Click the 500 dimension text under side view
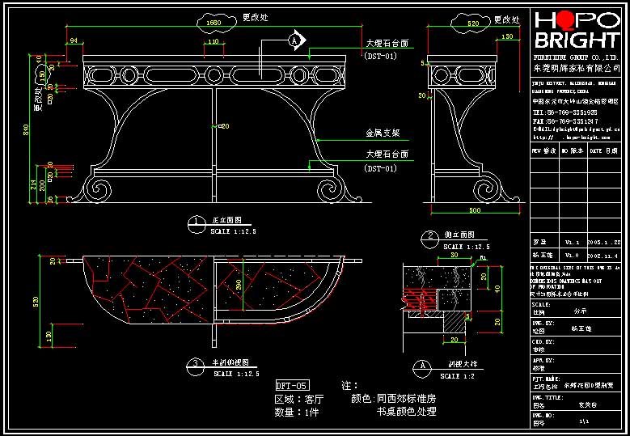The image size is (630, 436). [x=475, y=210]
